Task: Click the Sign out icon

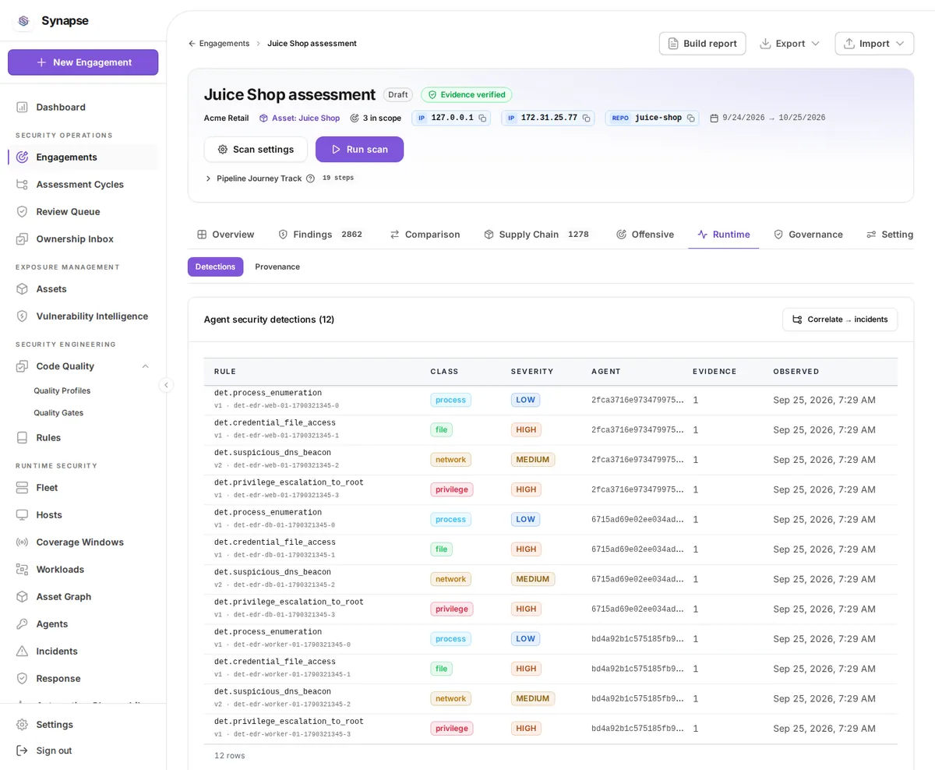Action: pyautogui.click(x=22, y=750)
